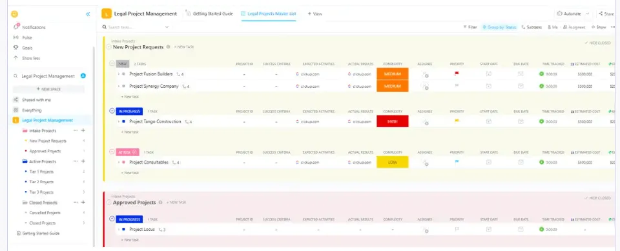Click the Share button
Image resolution: width=620 pixels, height=251 pixels.
[606, 14]
